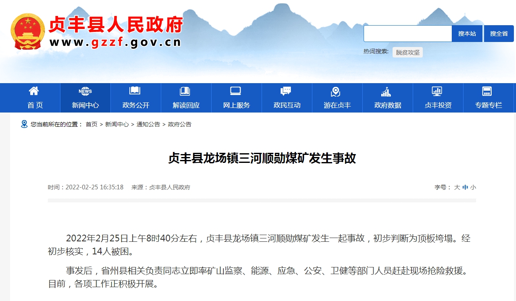Click the monitor chart icon for 贞丰投资
This screenshot has height=301, width=516.
[437, 91]
